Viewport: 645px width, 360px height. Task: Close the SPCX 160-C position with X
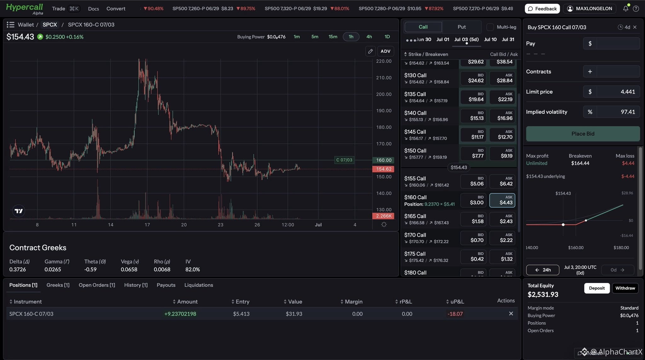coord(511,313)
